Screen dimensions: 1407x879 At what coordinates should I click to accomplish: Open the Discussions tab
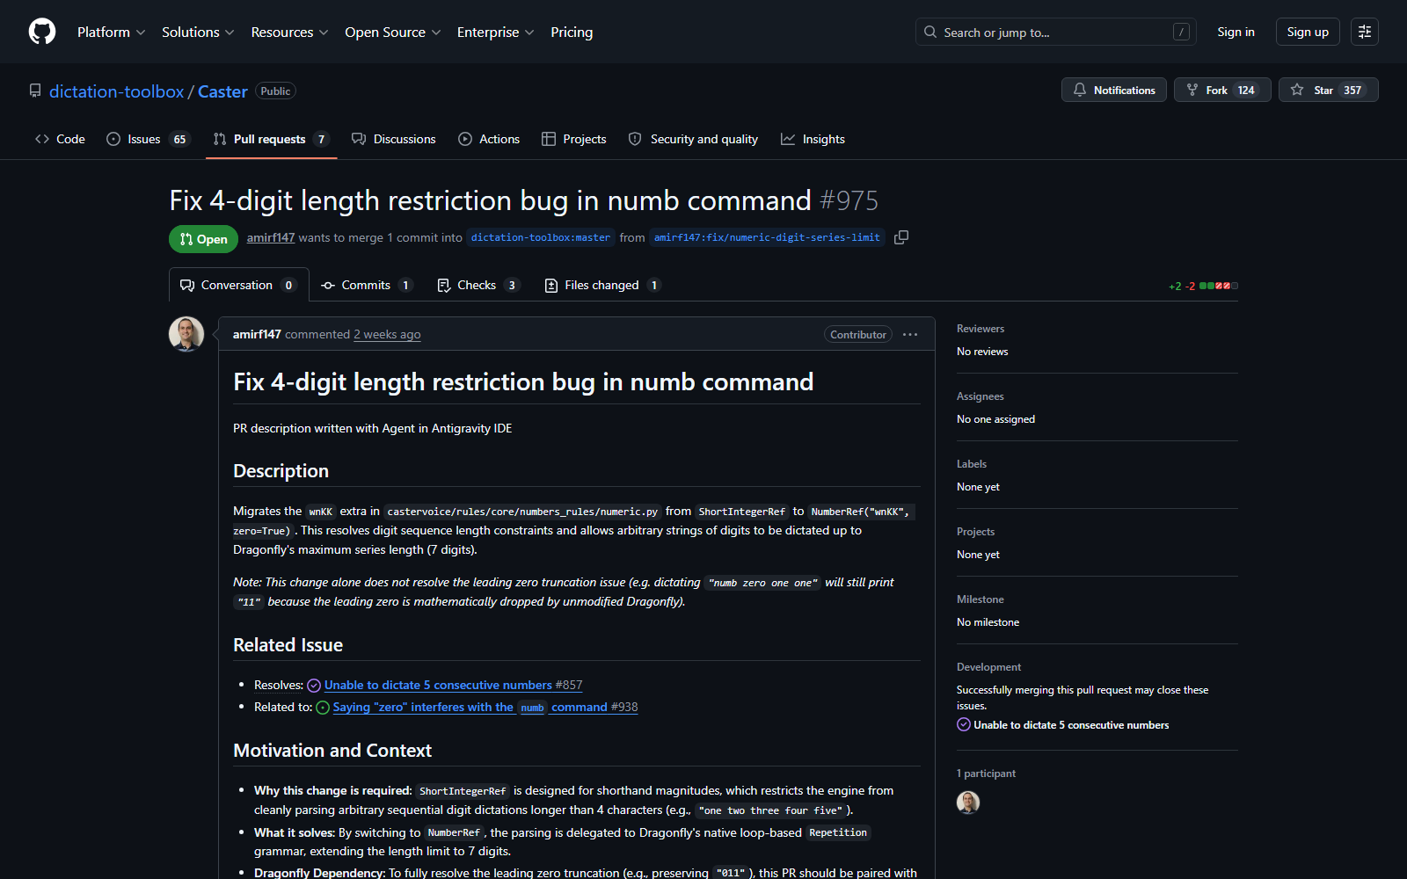[393, 139]
